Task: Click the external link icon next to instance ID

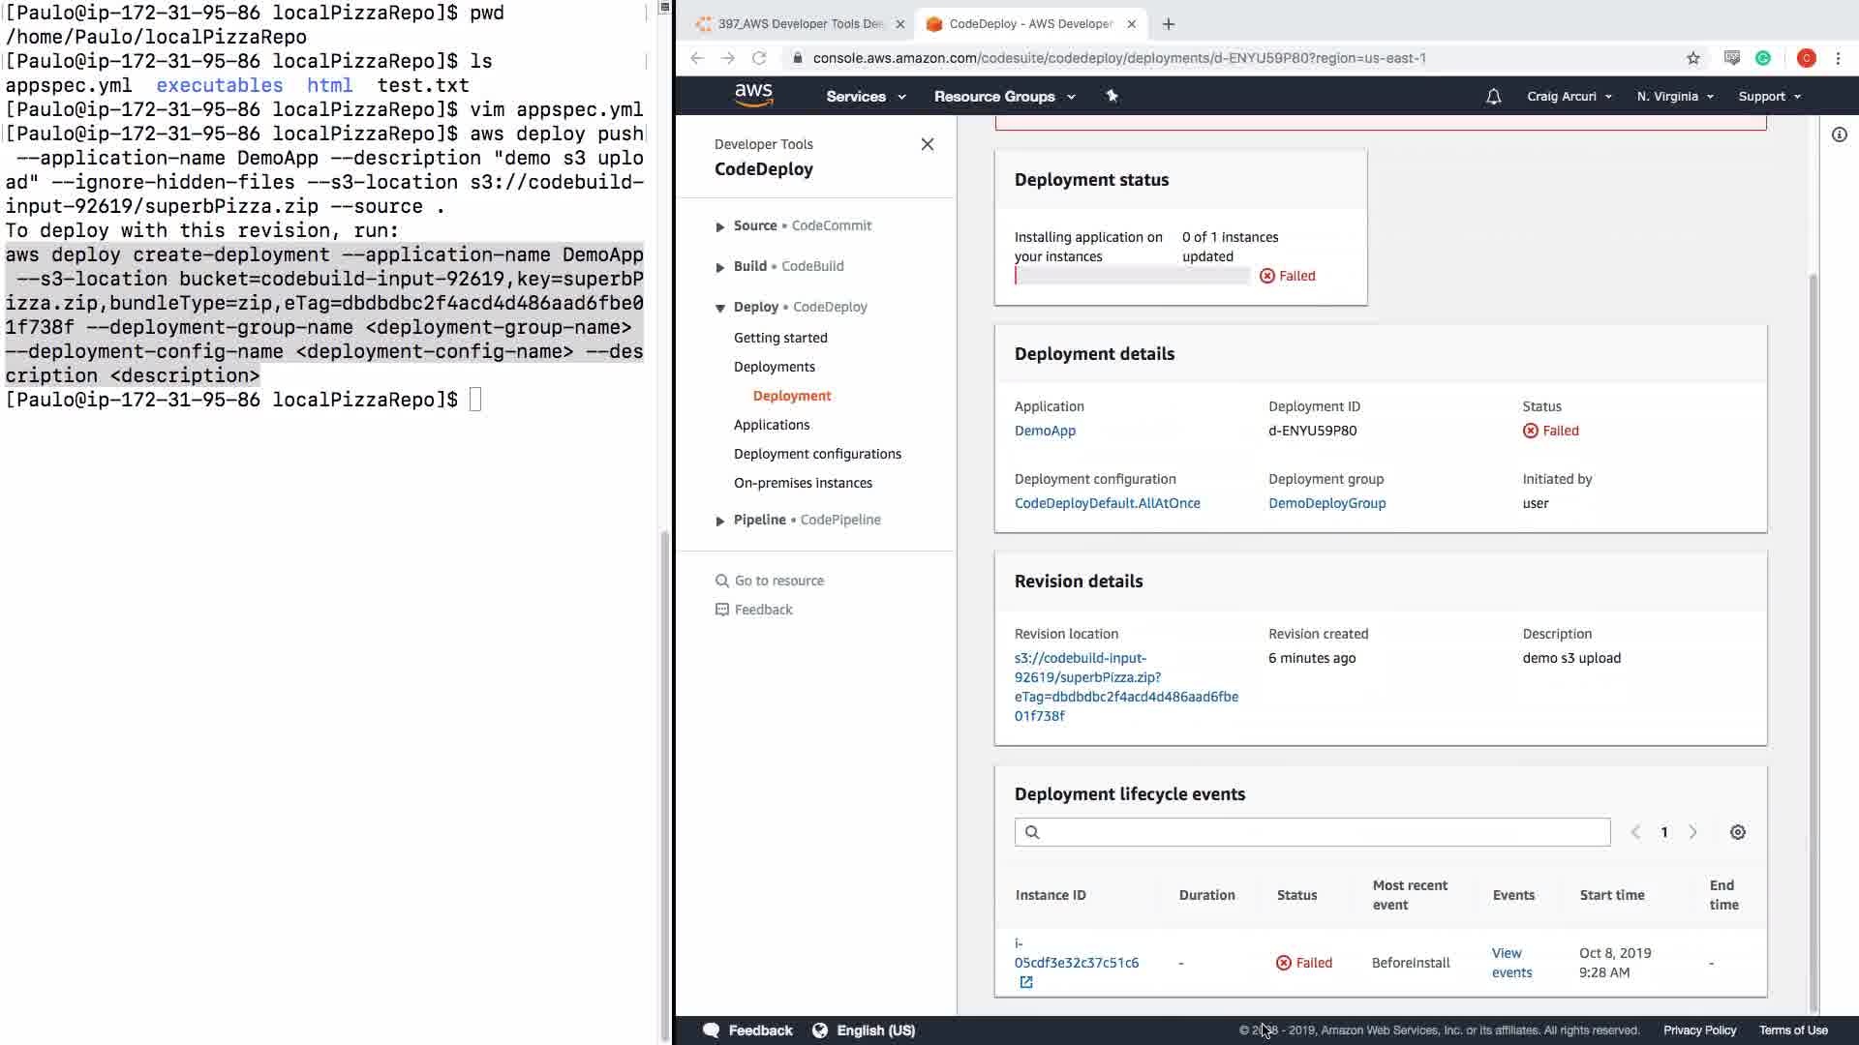Action: (x=1026, y=982)
